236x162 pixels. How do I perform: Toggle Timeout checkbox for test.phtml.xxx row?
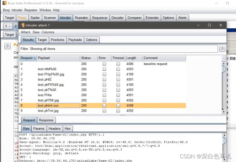click(x=118, y=105)
